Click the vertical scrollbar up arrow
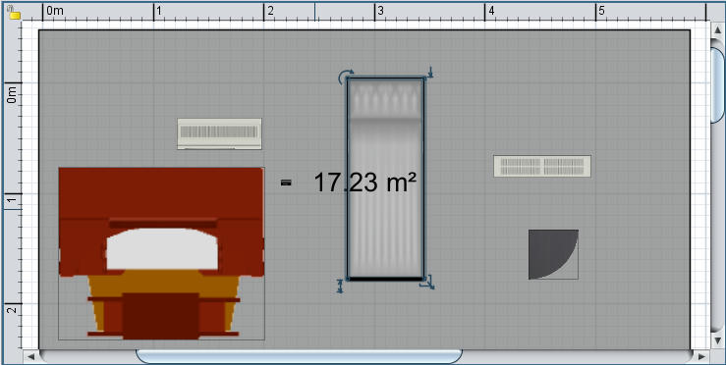Screen dimensions: 726x365 [718, 30]
